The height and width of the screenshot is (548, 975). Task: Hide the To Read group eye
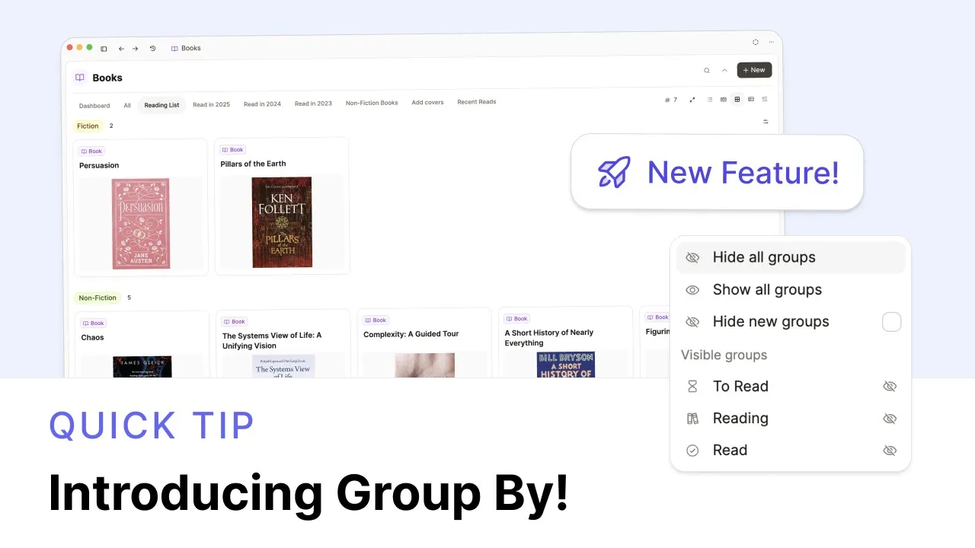coord(890,387)
